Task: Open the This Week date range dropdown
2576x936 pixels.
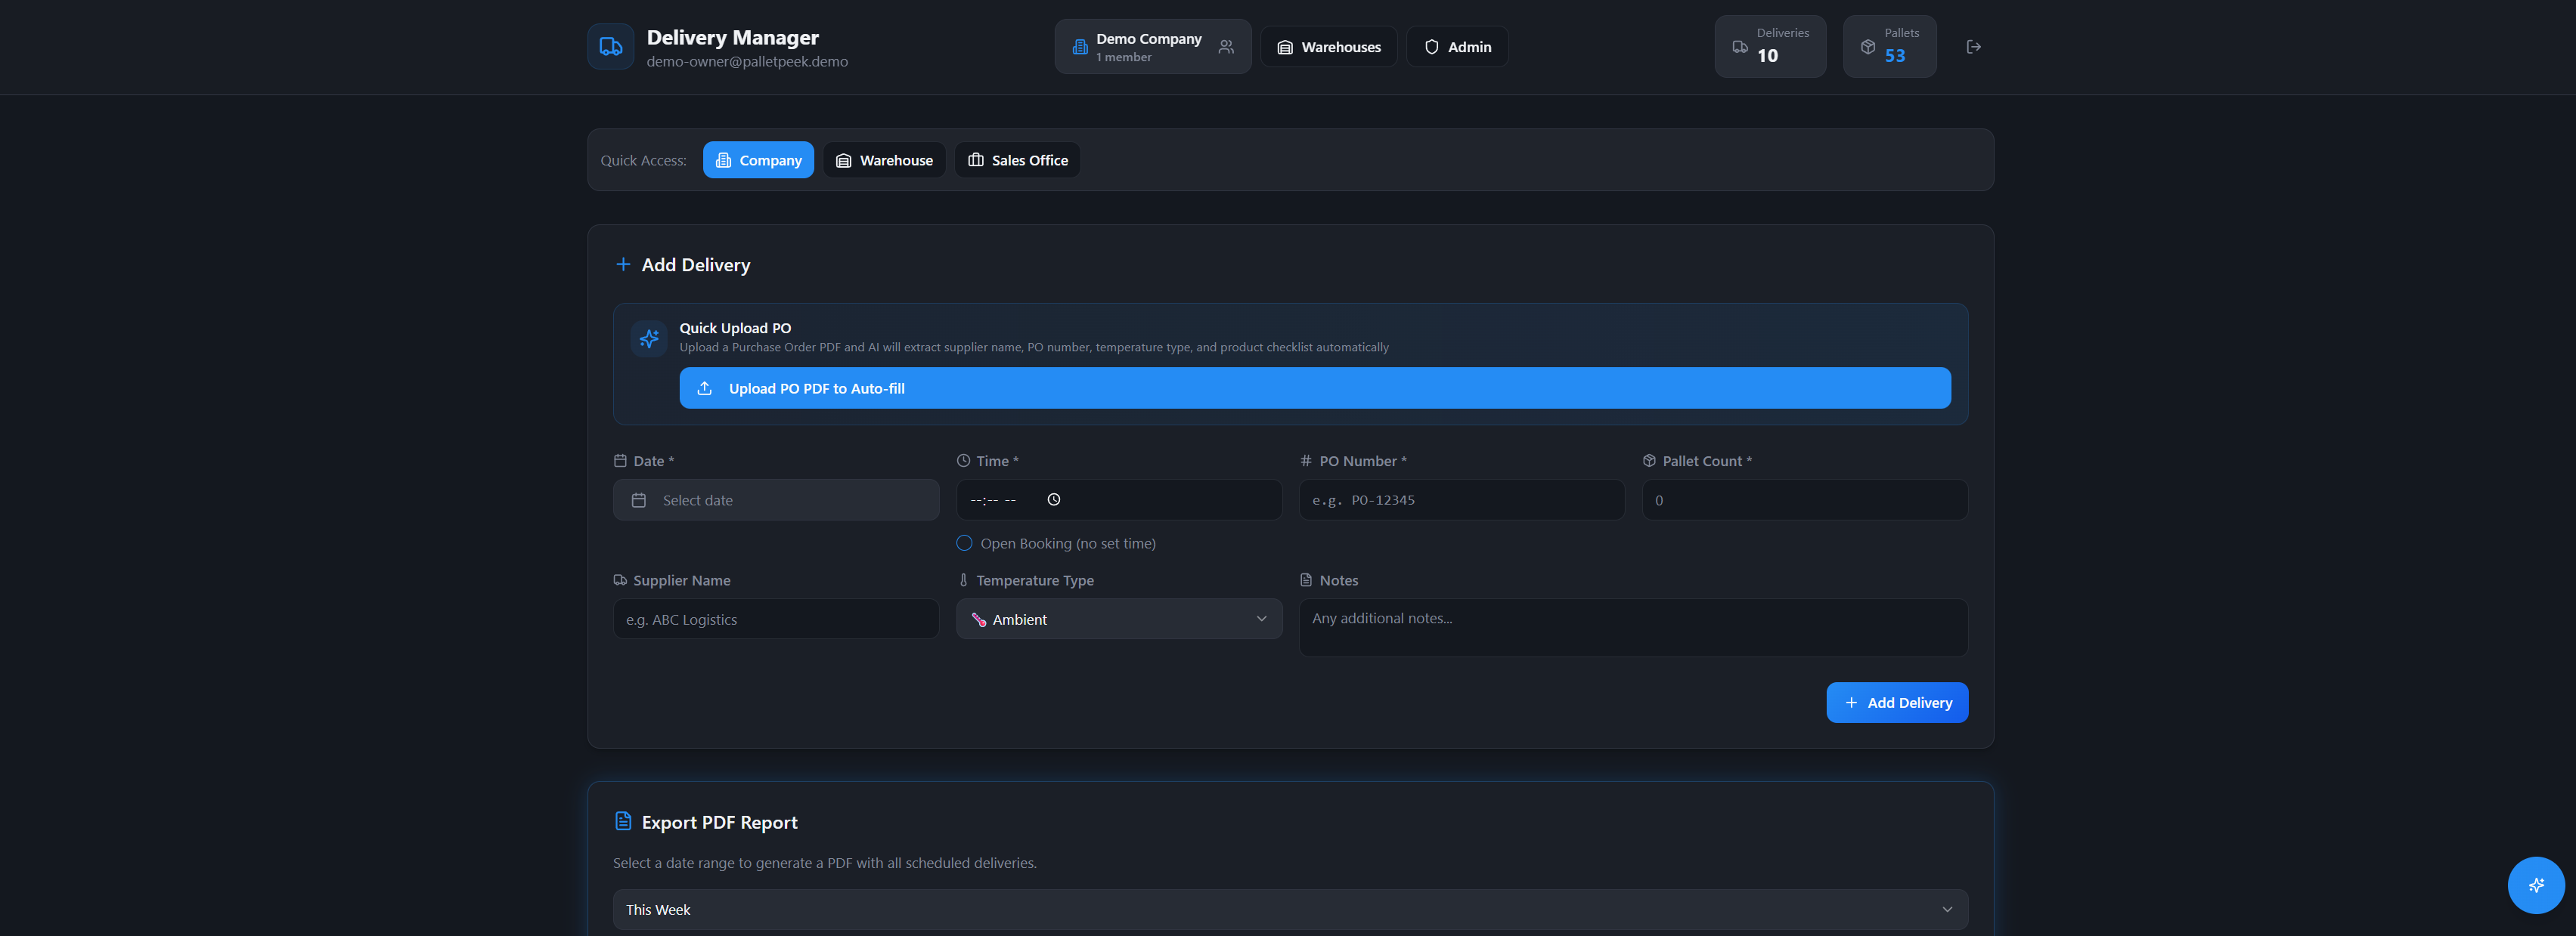Action: point(1289,909)
